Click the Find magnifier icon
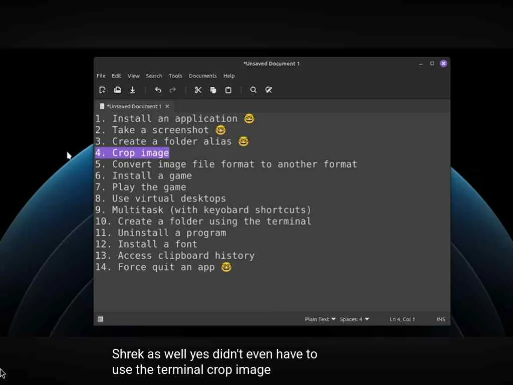513x385 pixels. tap(253, 90)
